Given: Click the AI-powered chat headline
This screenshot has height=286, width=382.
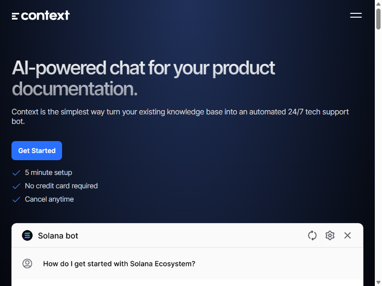Looking at the screenshot, I should pyautogui.click(x=143, y=78).
